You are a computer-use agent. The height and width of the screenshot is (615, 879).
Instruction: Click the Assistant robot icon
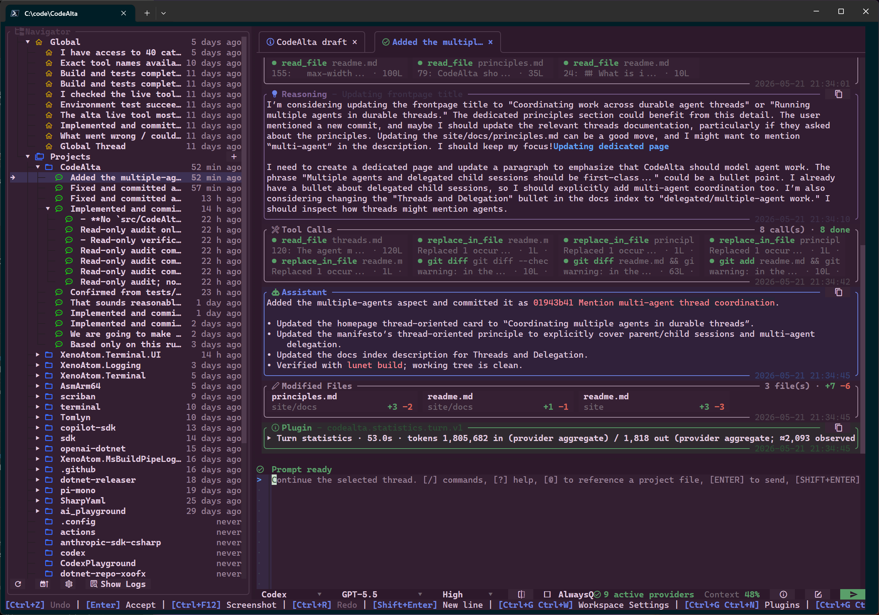tap(275, 292)
